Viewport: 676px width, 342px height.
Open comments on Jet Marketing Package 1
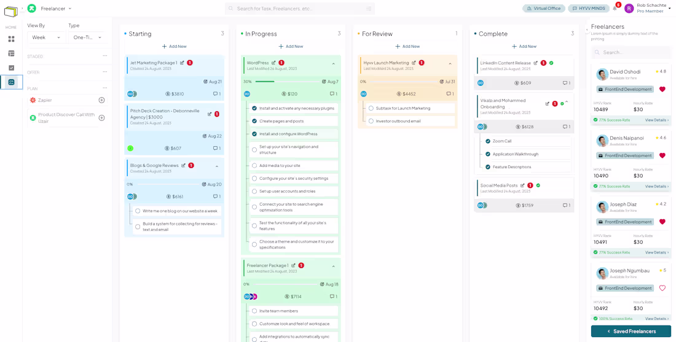217,94
